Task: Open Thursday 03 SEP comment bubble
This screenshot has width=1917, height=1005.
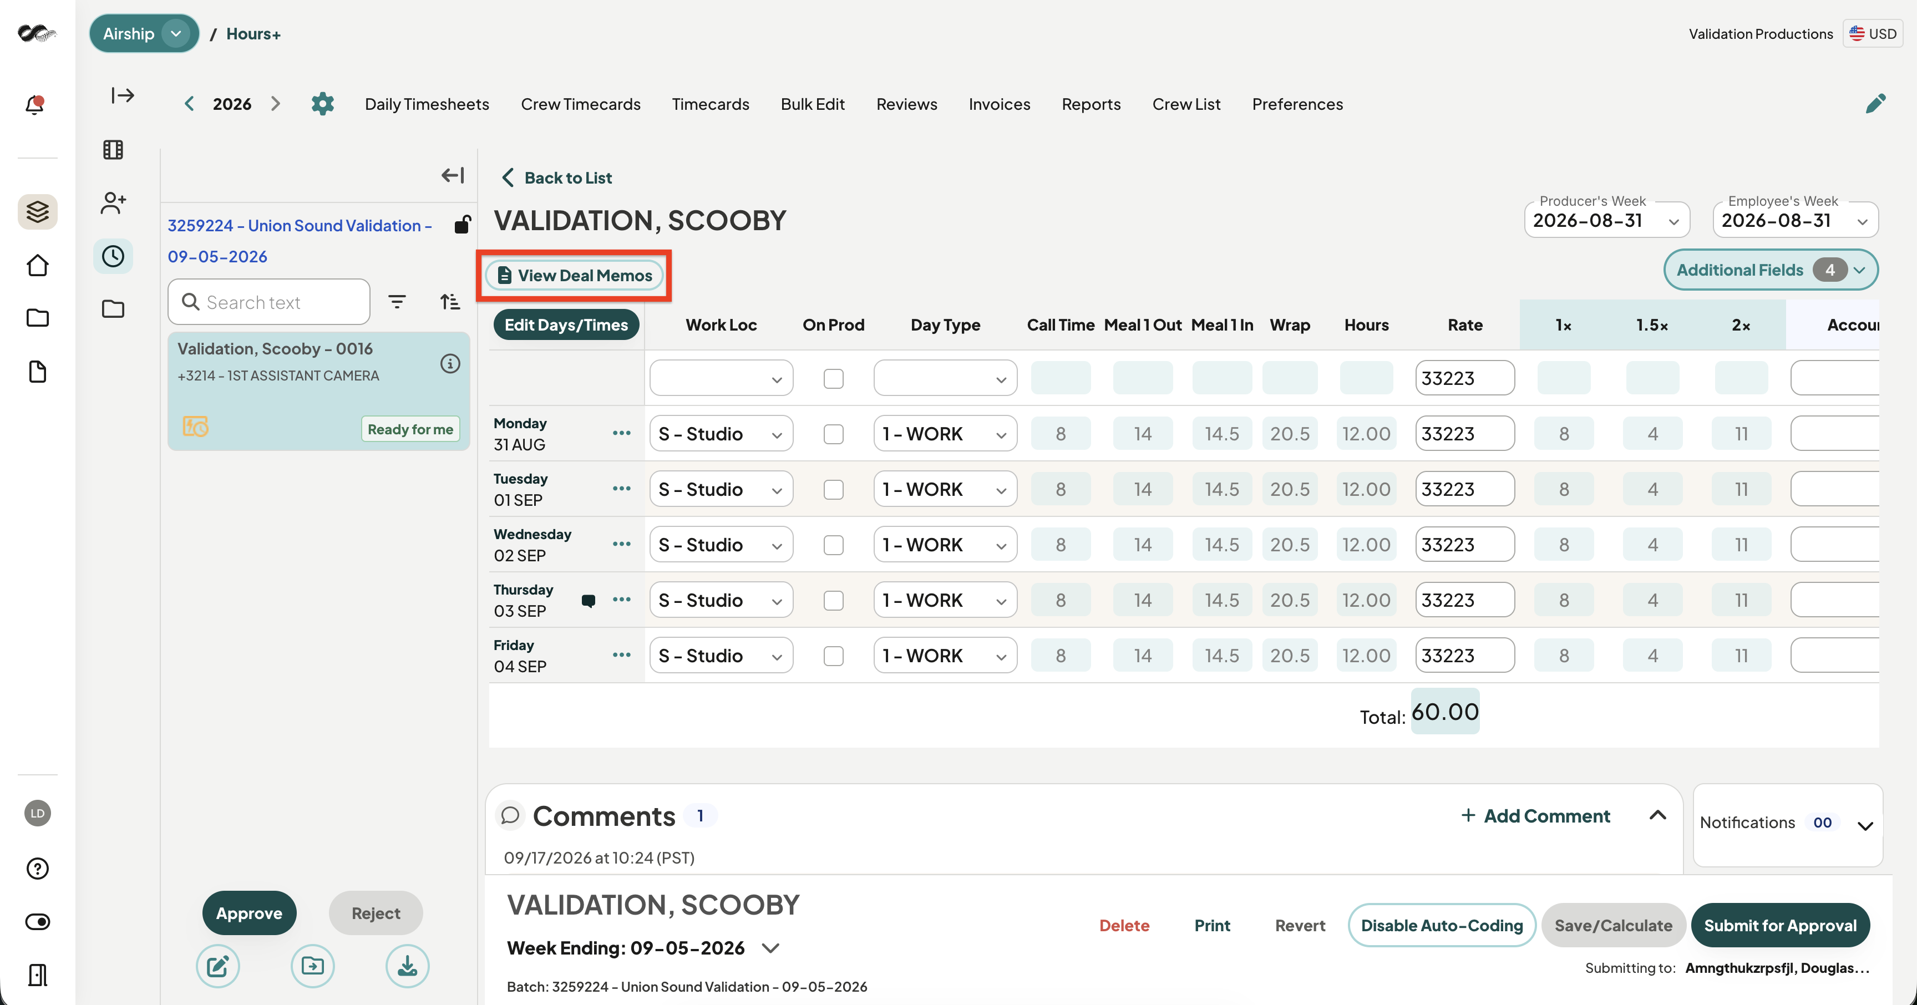Action: pyautogui.click(x=589, y=600)
